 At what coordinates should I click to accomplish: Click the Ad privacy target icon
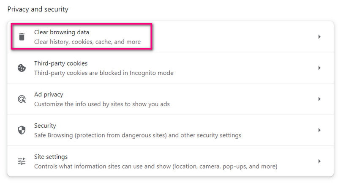pyautogui.click(x=22, y=99)
